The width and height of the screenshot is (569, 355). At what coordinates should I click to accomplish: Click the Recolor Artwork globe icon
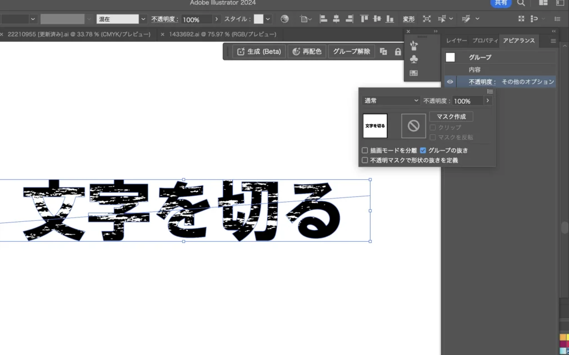284,19
